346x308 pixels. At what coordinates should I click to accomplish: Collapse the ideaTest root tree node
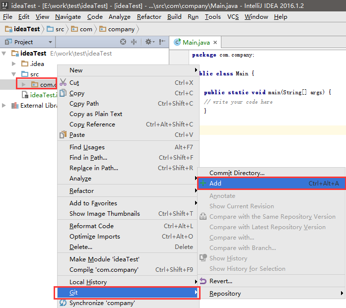click(4, 53)
